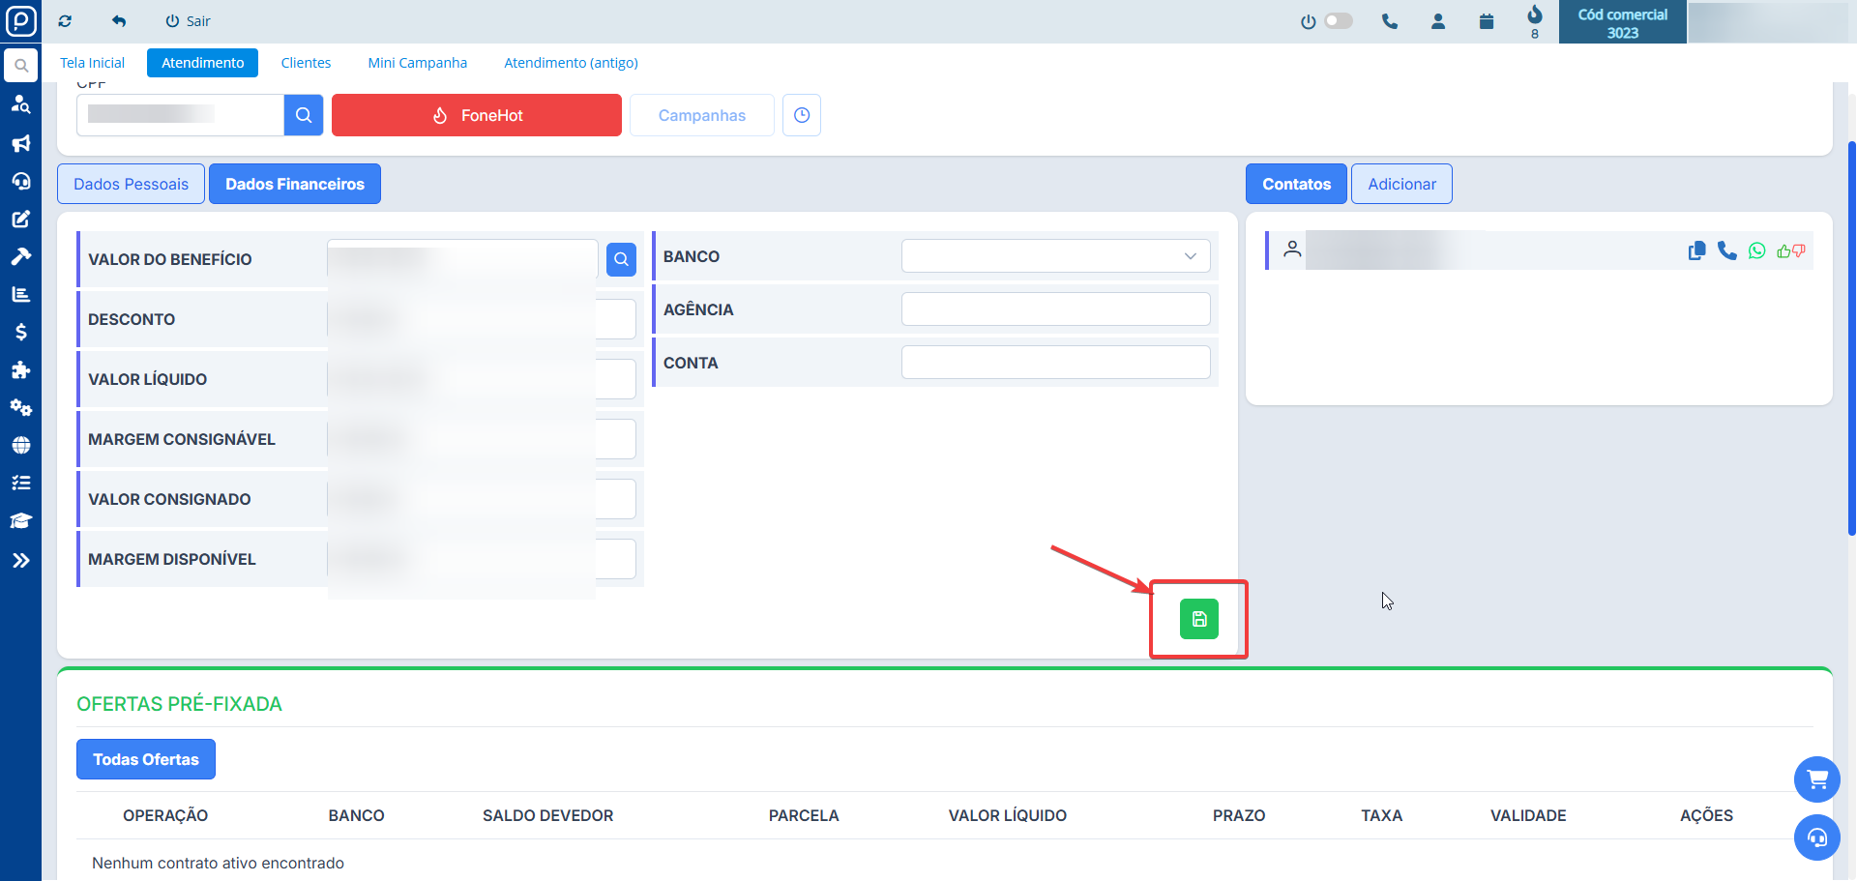Click the page vertical scrollbar

[1851, 338]
